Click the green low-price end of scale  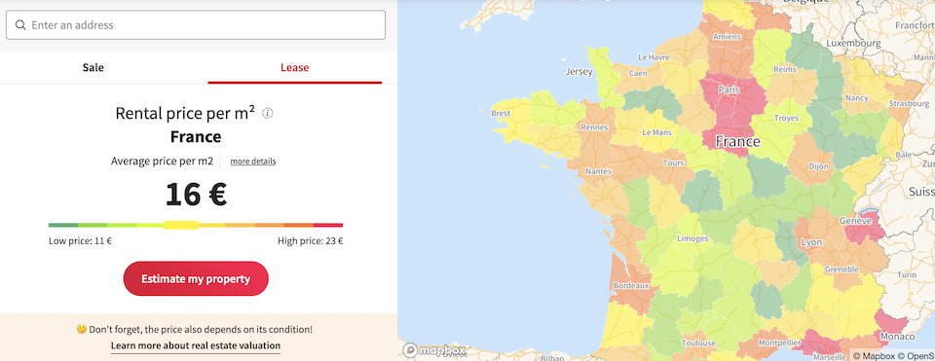click(63, 225)
